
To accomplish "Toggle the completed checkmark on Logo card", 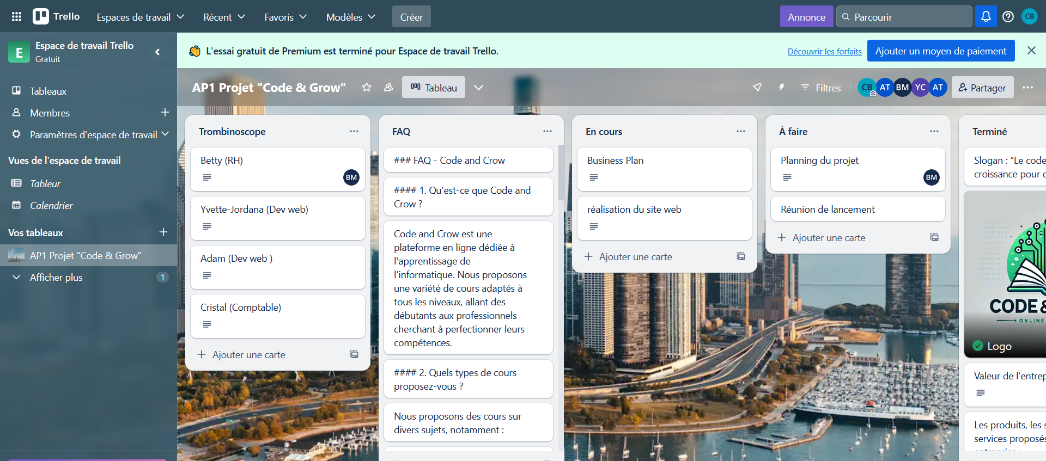I will 978,346.
